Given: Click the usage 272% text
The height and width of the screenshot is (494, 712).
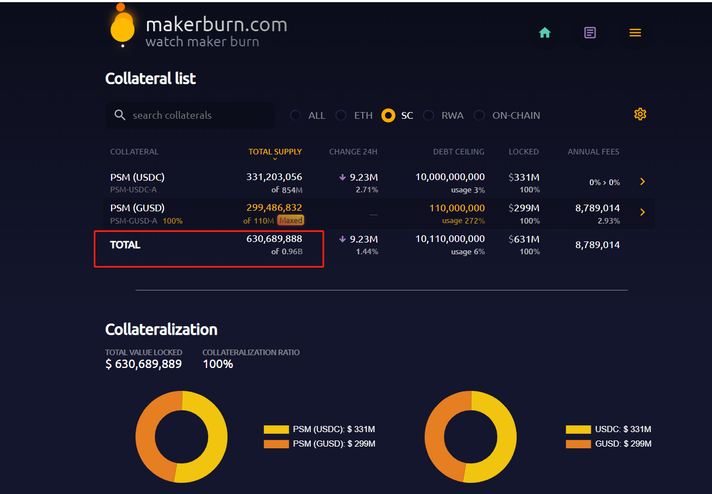Looking at the screenshot, I should (463, 221).
